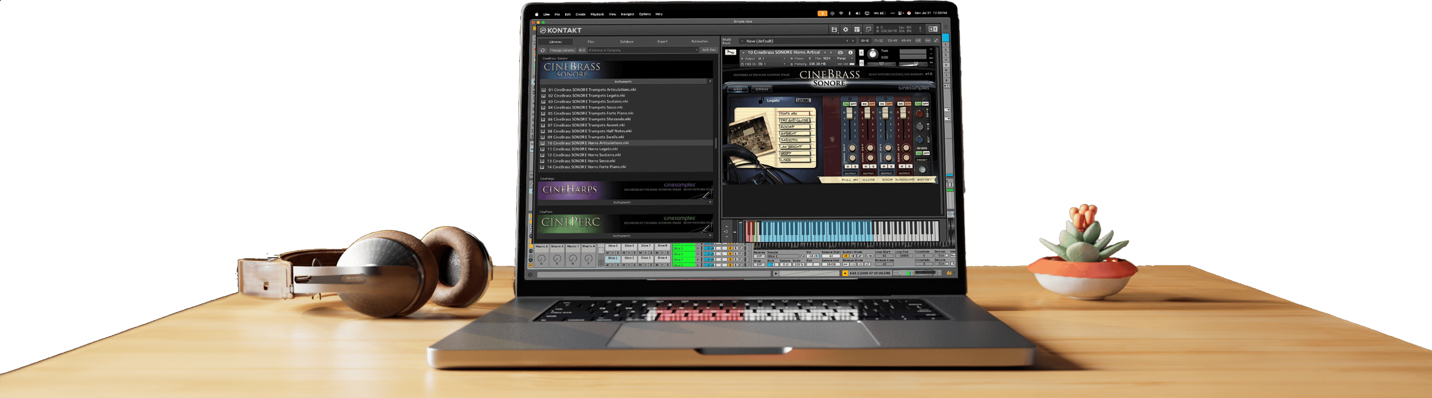Screen dimensions: 1432x398
Task: Open the Apple menu icon
Action: (x=537, y=14)
